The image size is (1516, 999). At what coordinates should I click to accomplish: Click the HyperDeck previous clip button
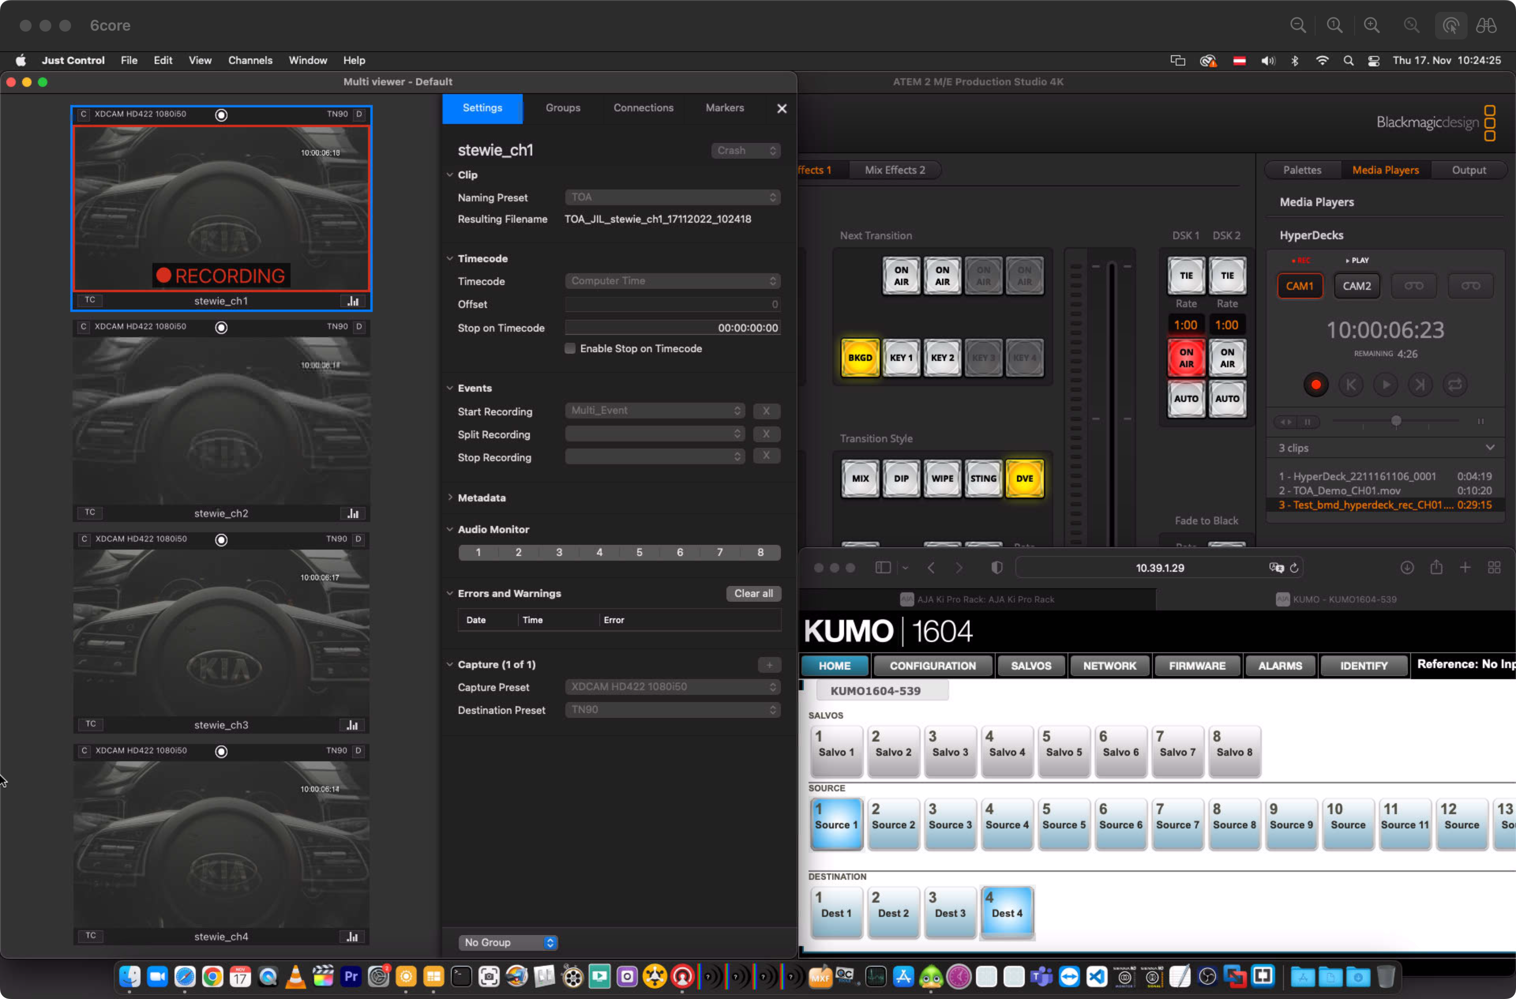click(x=1350, y=385)
